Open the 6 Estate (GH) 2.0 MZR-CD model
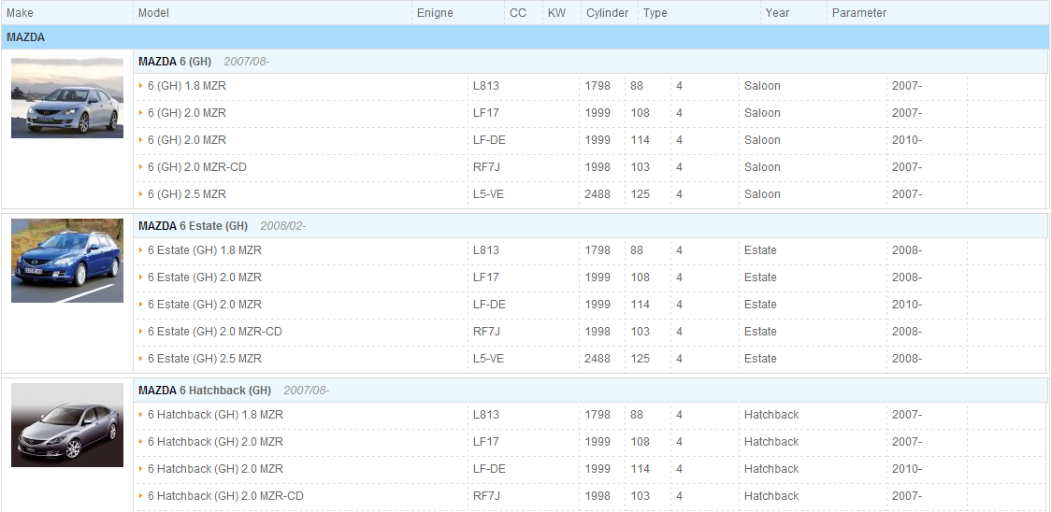 pyautogui.click(x=214, y=331)
